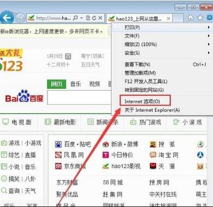Open the 小游戏 category with cup icon

[187, 122]
